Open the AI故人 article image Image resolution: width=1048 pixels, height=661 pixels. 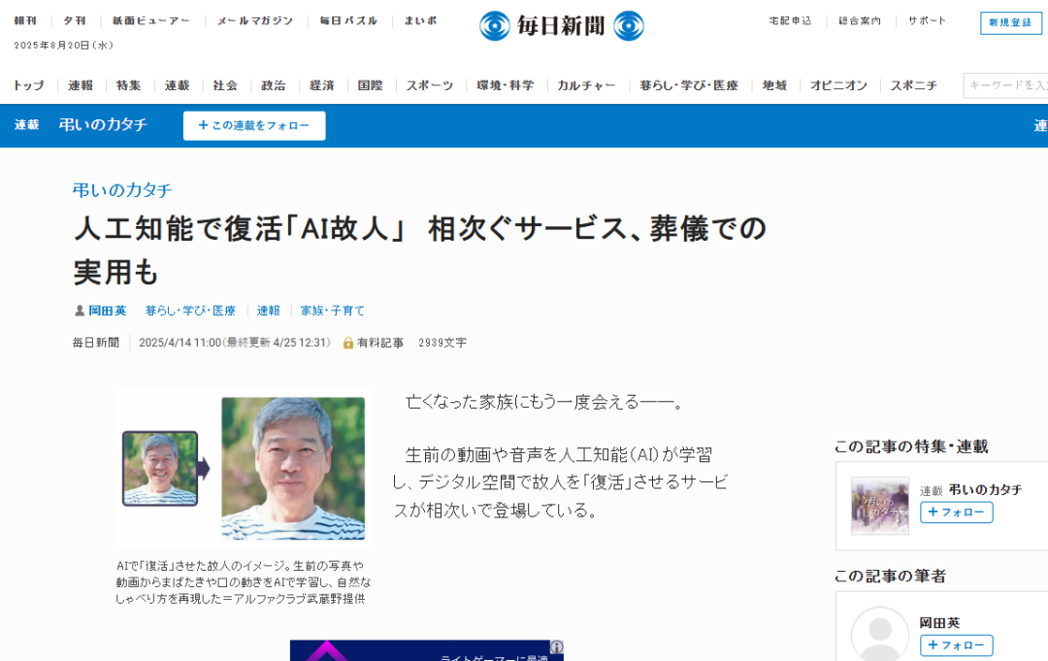click(x=243, y=468)
